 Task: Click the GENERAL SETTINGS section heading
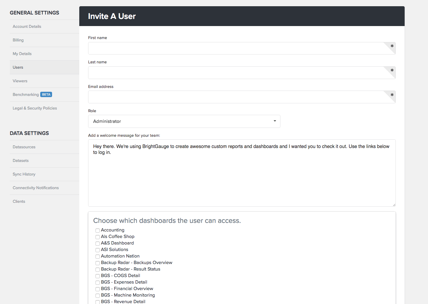pos(34,13)
